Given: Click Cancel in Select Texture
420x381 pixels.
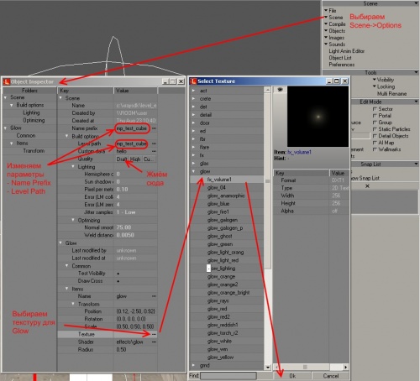Looking at the screenshot, I should pyautogui.click(x=331, y=376).
